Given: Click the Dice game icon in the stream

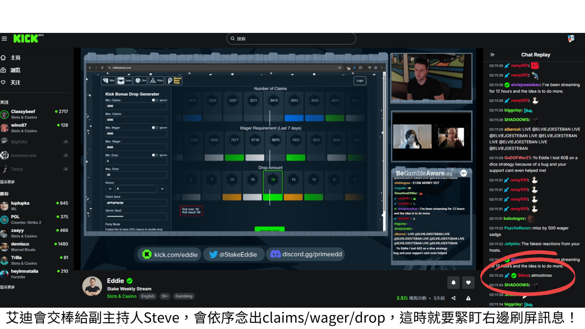Looking at the screenshot, I should tap(140, 81).
